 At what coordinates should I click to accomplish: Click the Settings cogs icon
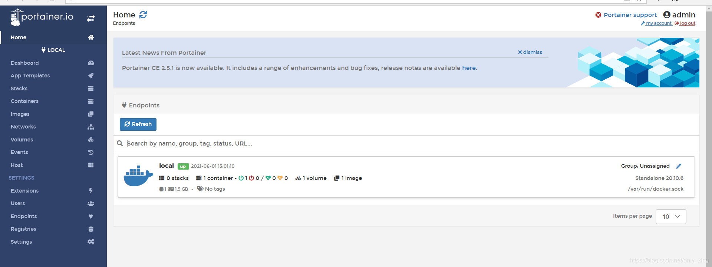point(91,242)
